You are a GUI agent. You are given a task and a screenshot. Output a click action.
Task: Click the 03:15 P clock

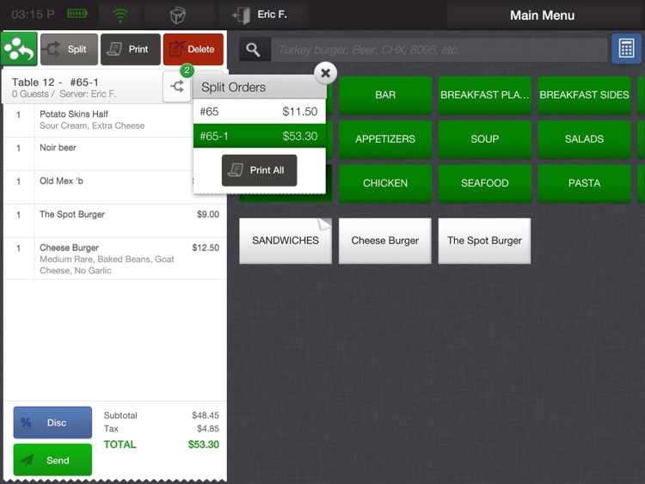(33, 15)
